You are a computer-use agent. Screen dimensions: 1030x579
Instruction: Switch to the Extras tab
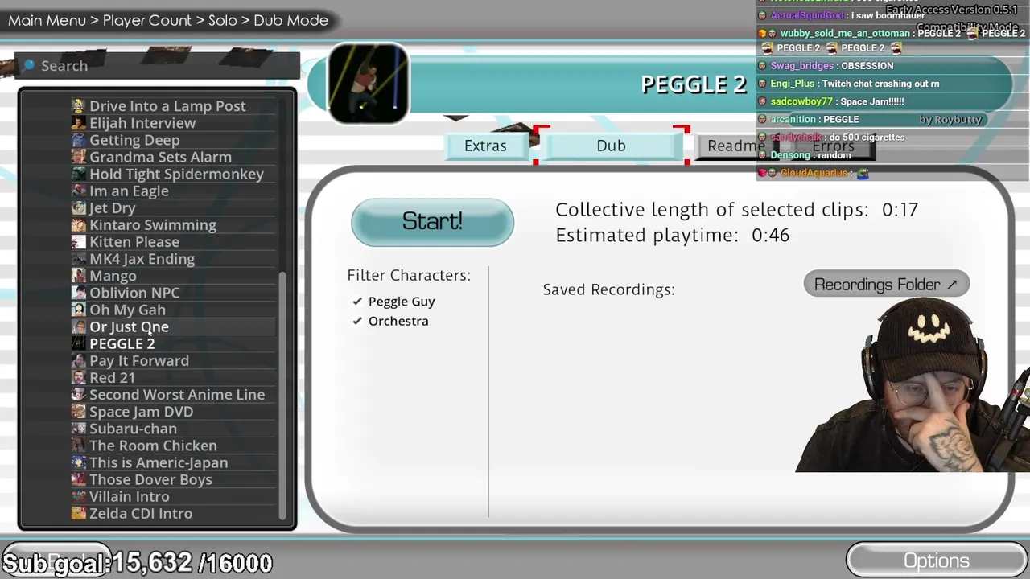[485, 146]
